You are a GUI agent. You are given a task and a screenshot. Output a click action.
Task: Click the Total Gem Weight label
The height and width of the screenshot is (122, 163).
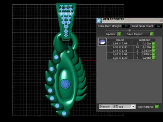[x=109, y=26]
